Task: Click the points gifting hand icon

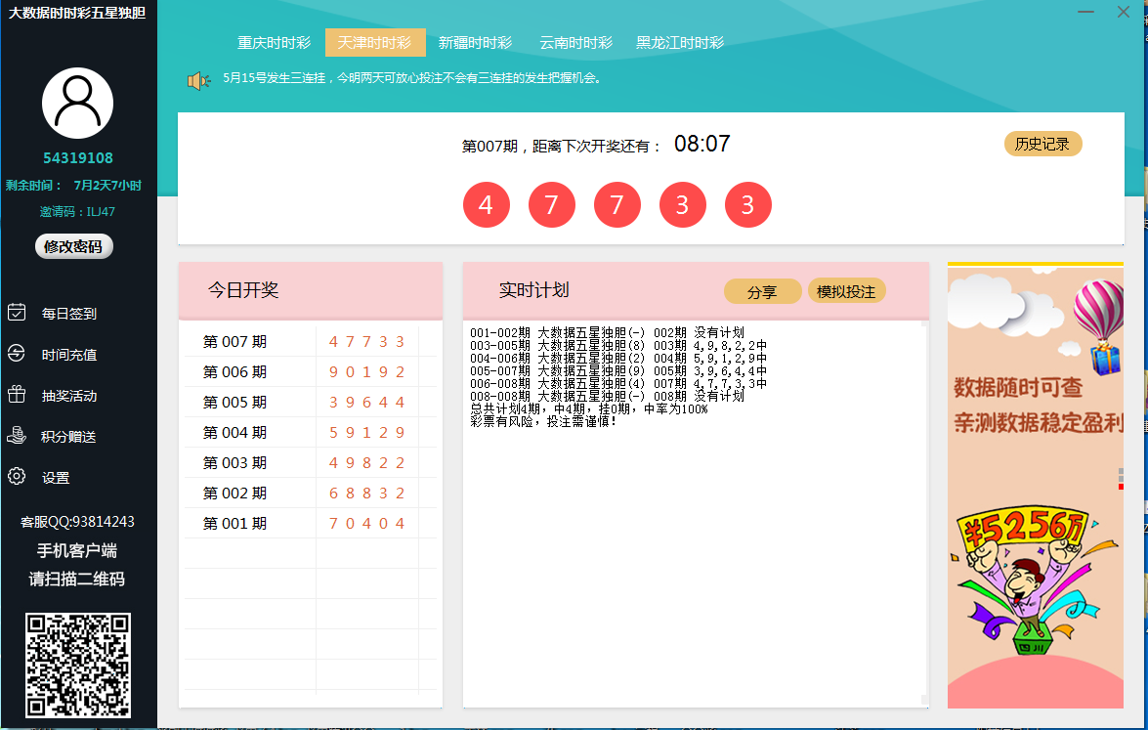Action: (16, 436)
